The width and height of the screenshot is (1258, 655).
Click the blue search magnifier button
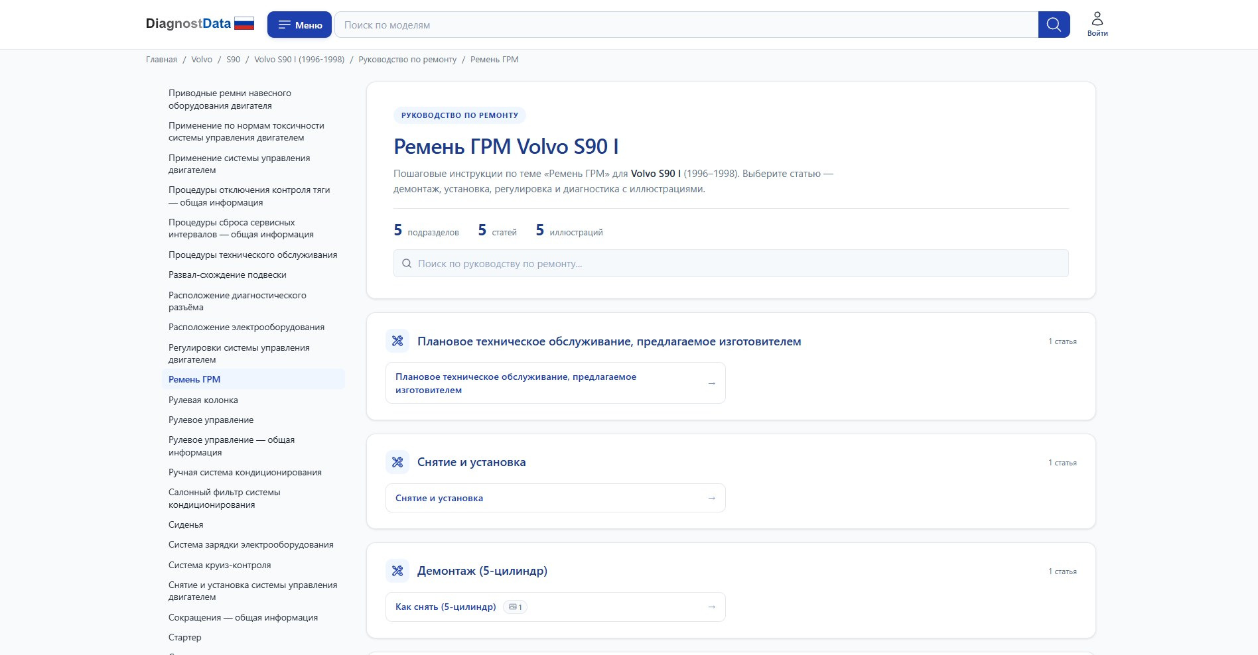1054,25
